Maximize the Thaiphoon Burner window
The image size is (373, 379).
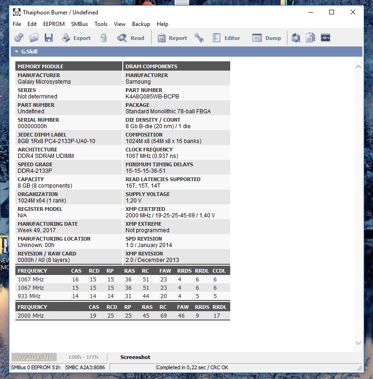click(332, 12)
